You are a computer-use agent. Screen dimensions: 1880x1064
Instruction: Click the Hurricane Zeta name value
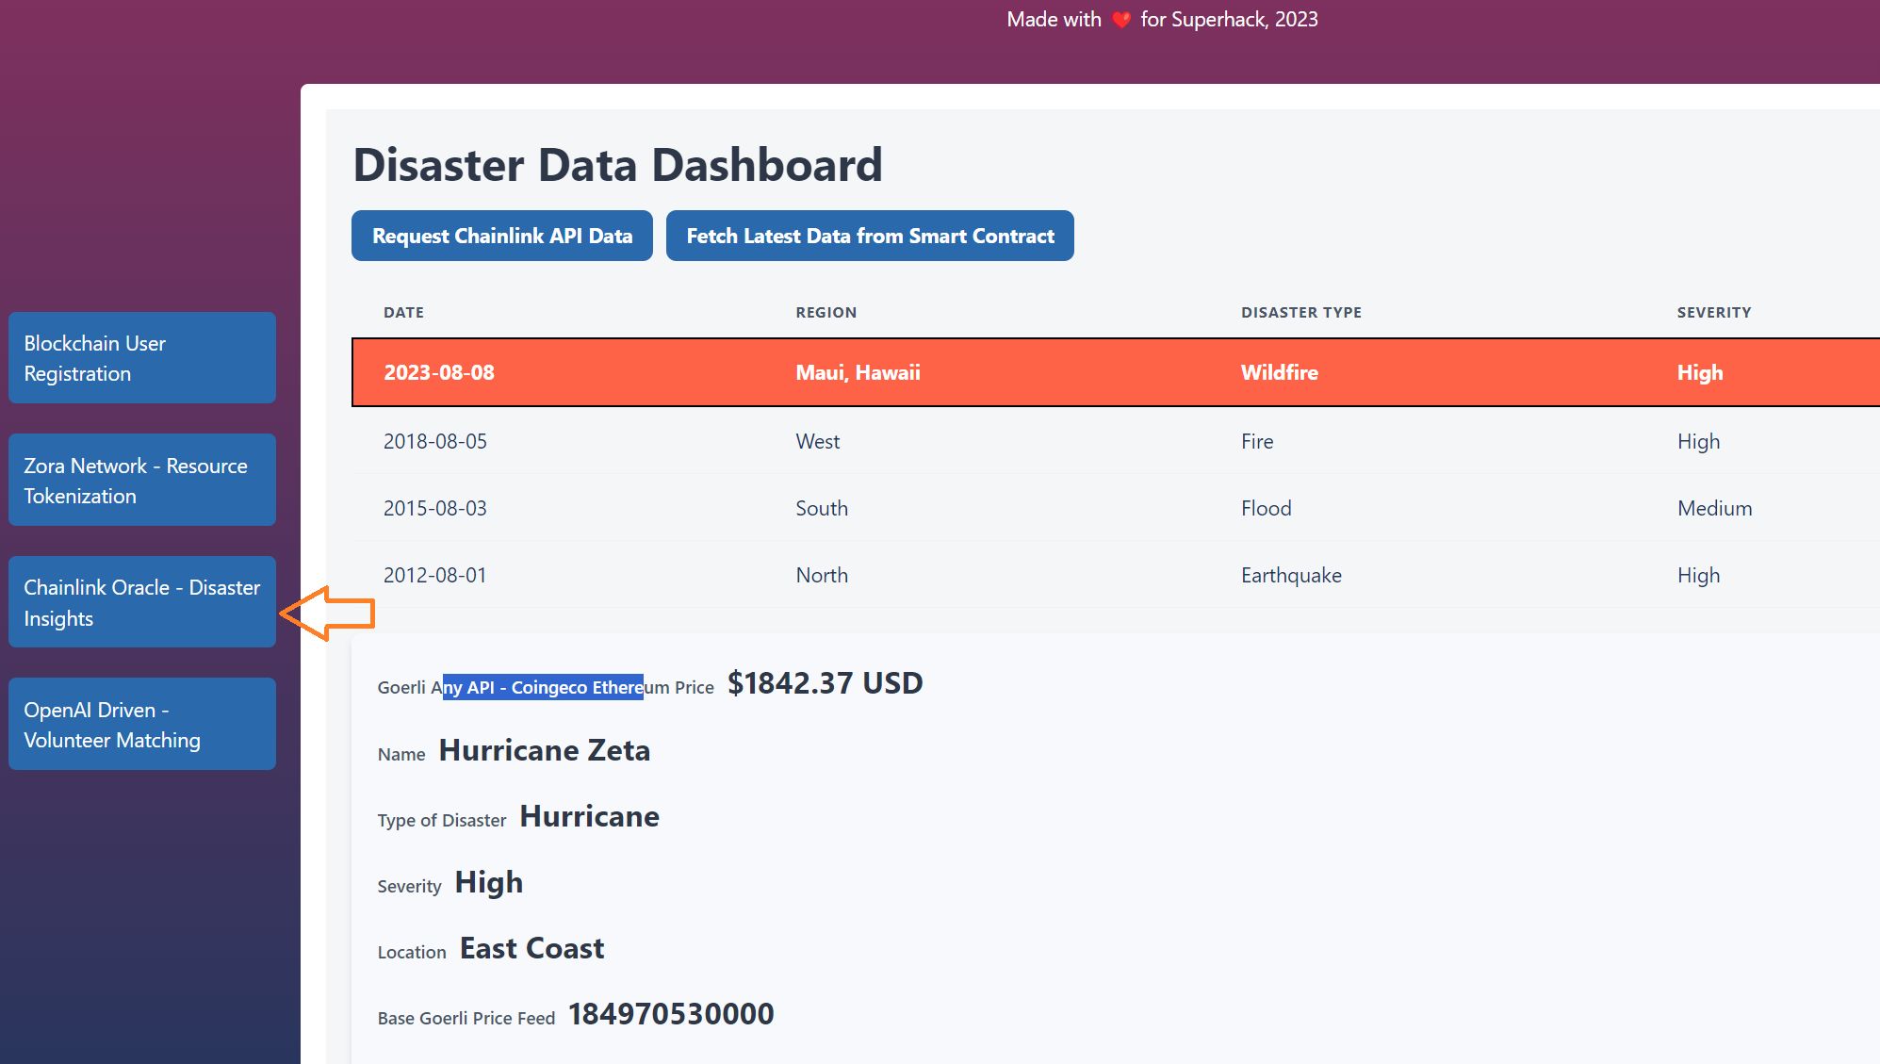click(544, 750)
